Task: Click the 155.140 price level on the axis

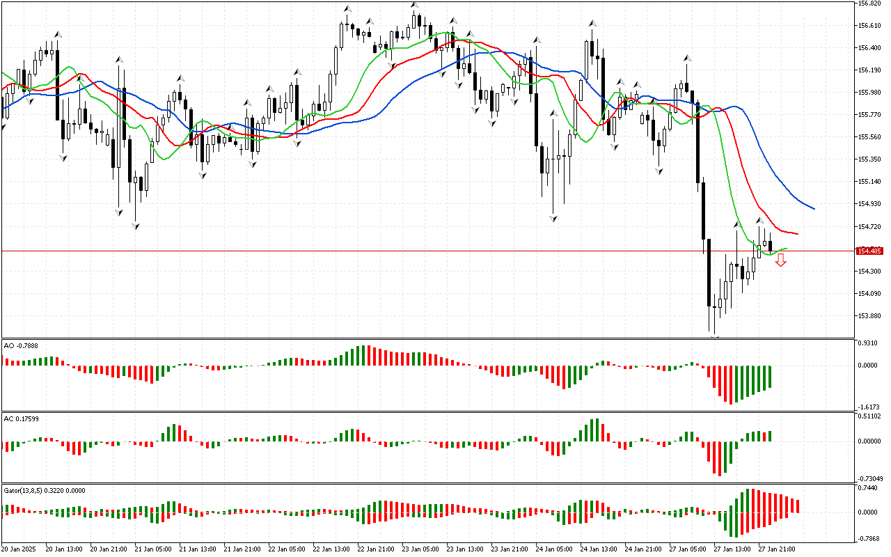Action: click(870, 182)
